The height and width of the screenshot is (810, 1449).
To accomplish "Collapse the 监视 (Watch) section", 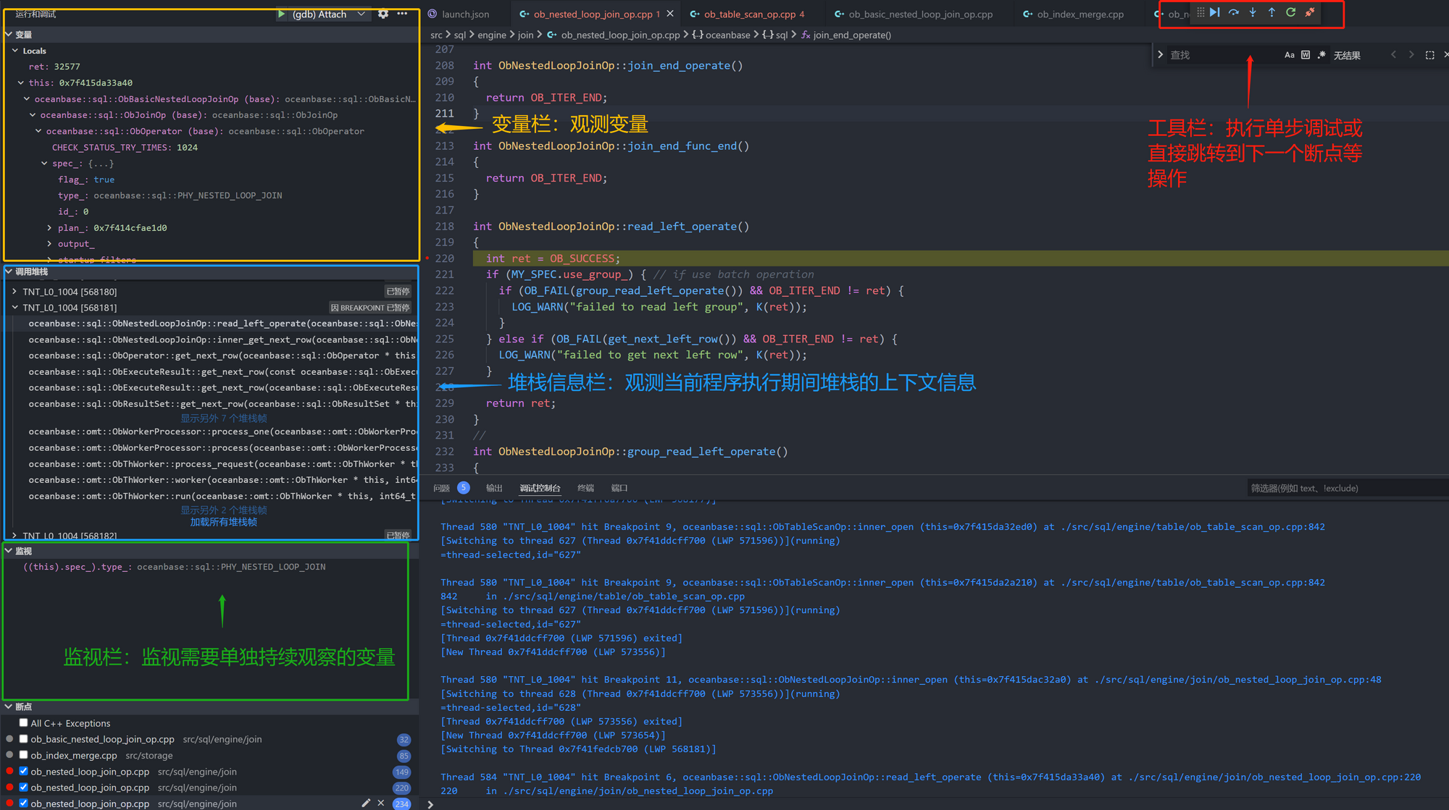I will 9,551.
